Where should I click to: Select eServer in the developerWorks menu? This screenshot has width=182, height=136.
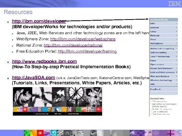coord(164,27)
